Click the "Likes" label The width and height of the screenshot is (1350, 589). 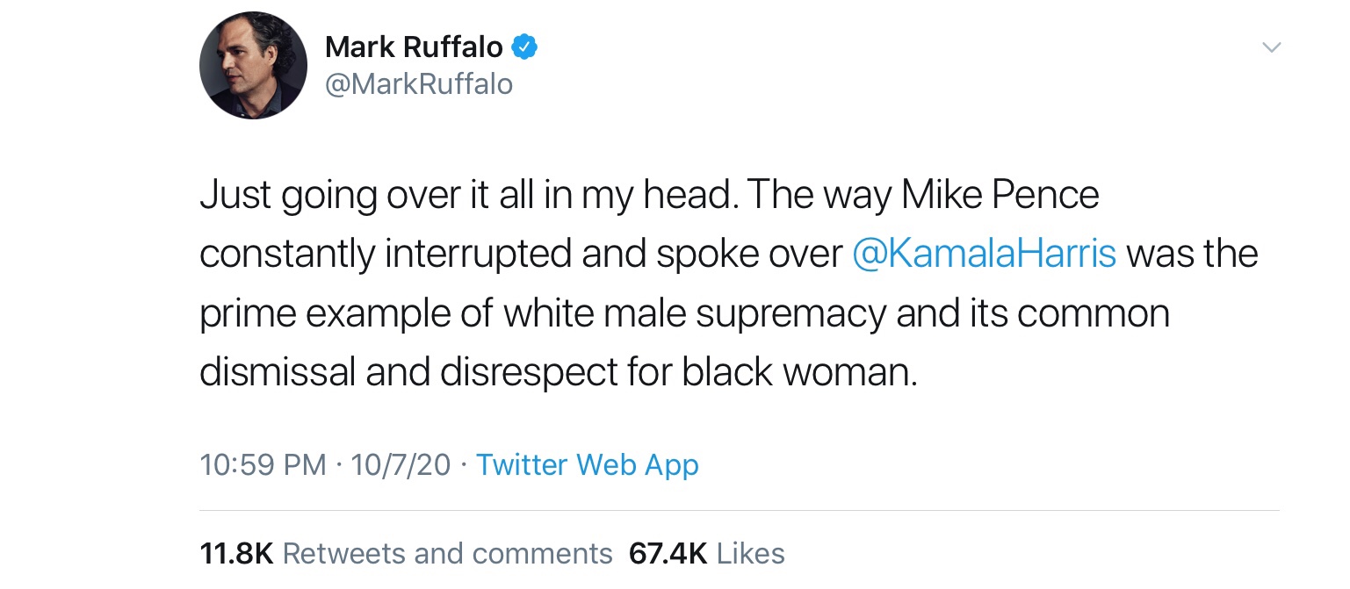751,554
